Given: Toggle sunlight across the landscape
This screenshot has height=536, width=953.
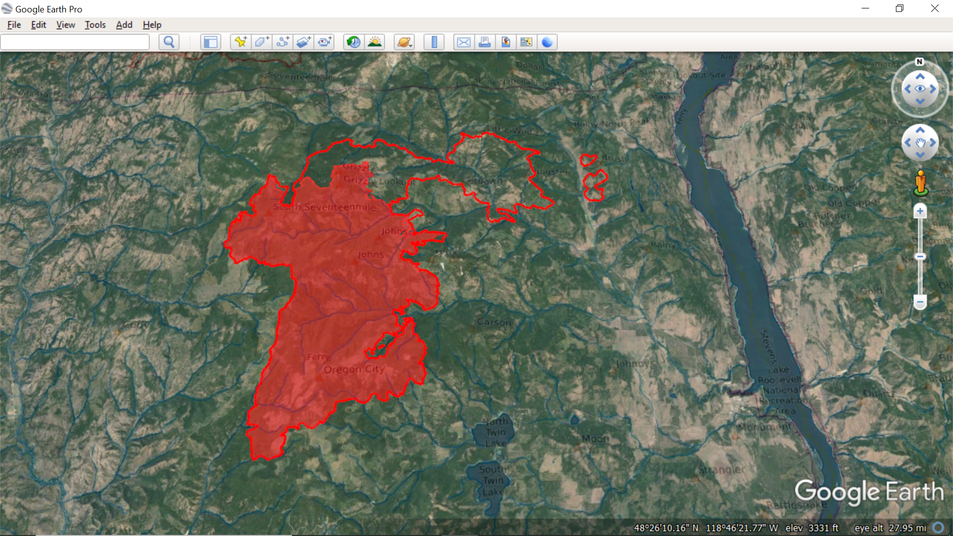Looking at the screenshot, I should (375, 42).
